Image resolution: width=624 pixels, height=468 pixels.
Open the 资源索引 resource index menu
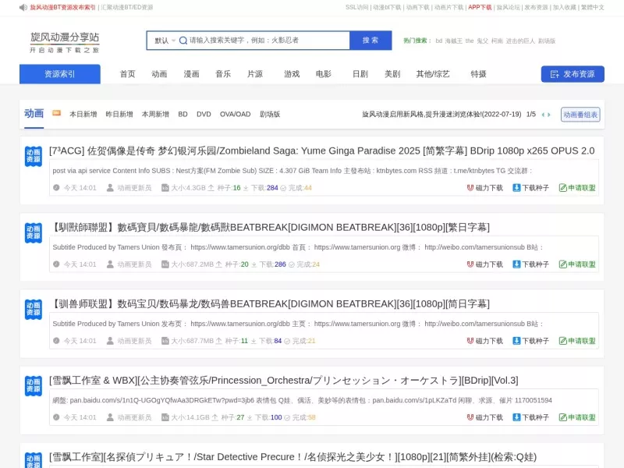pos(60,74)
